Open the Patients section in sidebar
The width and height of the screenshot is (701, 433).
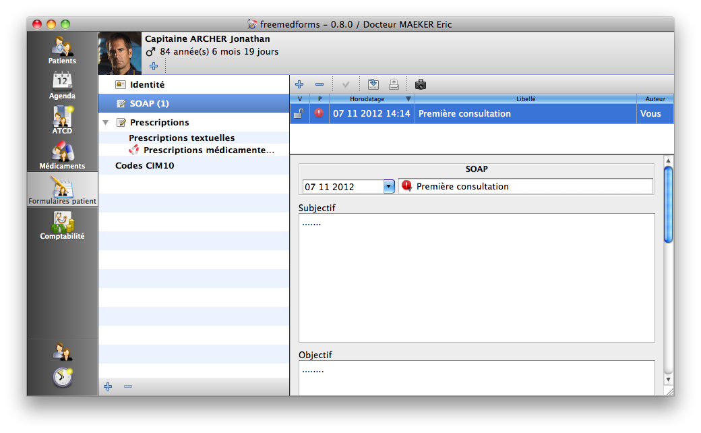click(62, 50)
